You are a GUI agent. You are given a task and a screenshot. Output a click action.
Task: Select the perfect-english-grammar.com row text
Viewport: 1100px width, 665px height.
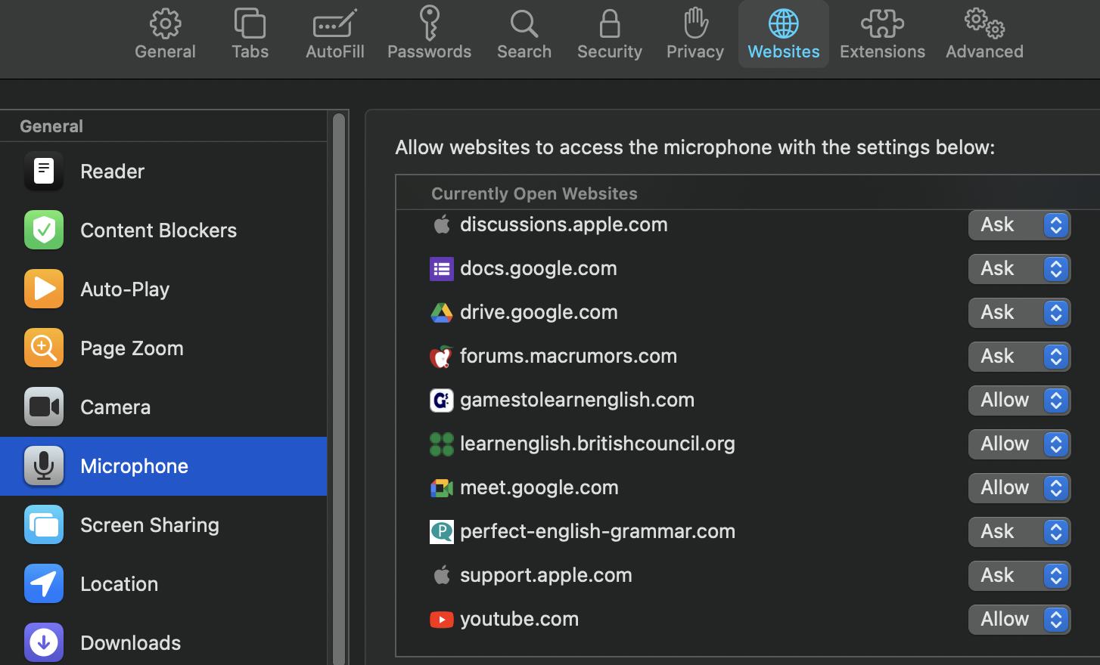(x=598, y=531)
